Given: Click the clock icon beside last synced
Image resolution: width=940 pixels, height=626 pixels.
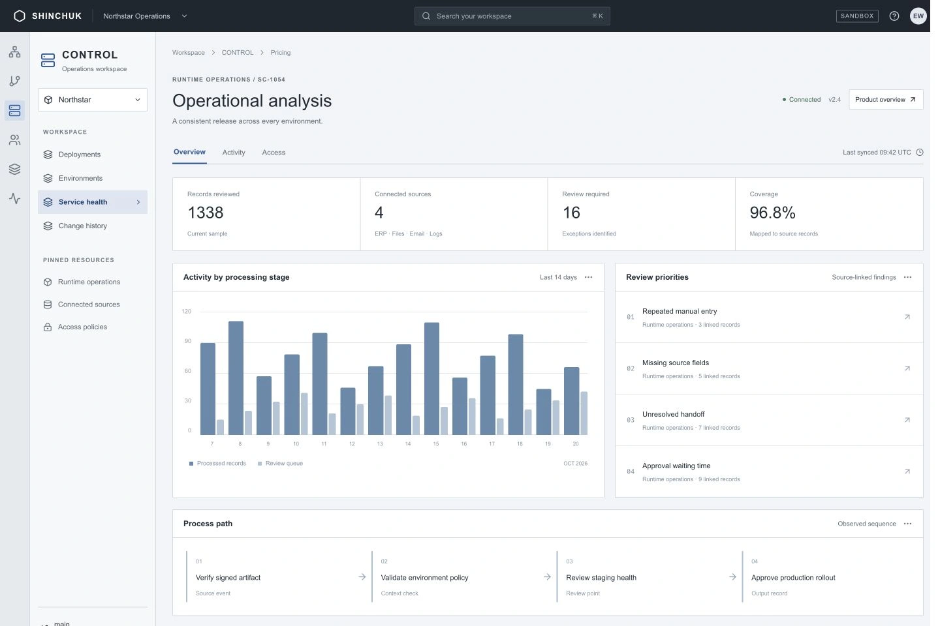Looking at the screenshot, I should [920, 153].
